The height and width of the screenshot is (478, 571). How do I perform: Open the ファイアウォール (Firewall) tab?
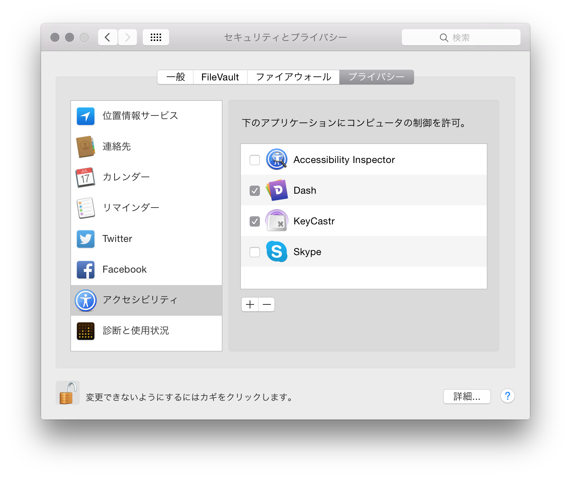tap(293, 77)
